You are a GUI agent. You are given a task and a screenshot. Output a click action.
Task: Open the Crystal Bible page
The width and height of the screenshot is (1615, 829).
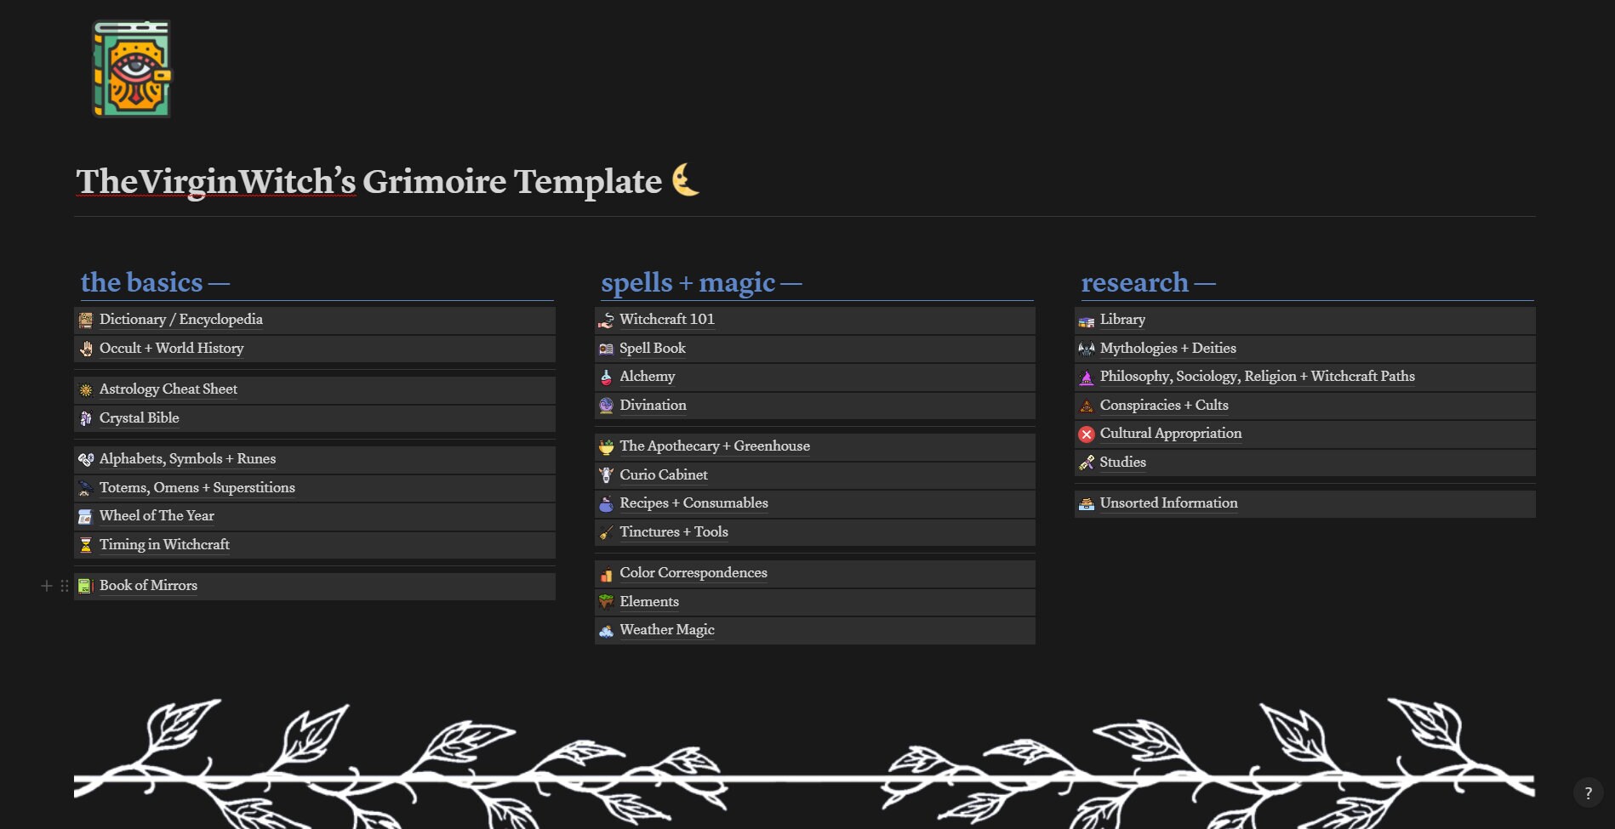(138, 418)
